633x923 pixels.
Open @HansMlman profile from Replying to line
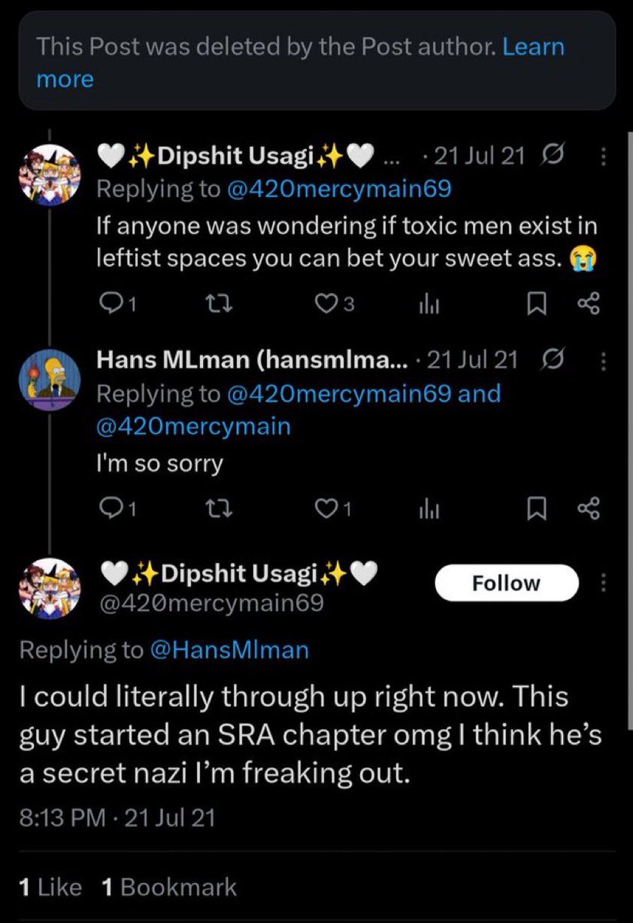tap(229, 650)
